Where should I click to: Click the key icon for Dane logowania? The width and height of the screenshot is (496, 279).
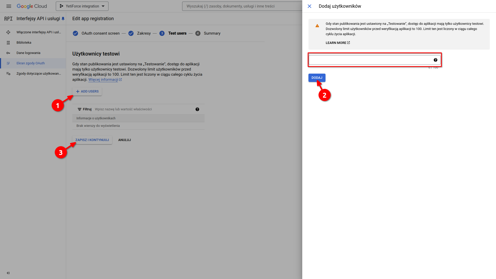tap(8, 53)
